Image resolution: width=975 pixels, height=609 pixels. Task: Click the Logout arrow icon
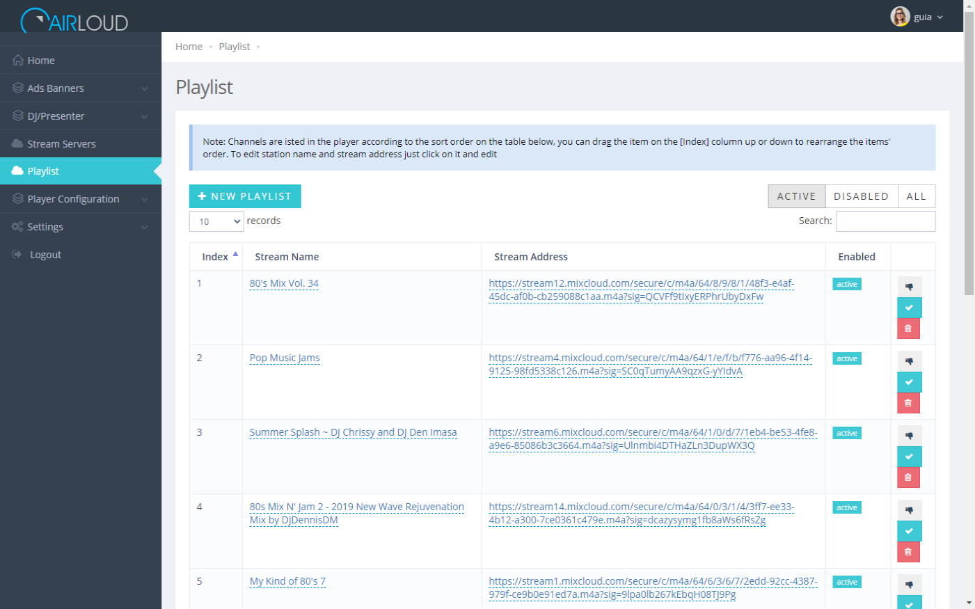tap(17, 255)
